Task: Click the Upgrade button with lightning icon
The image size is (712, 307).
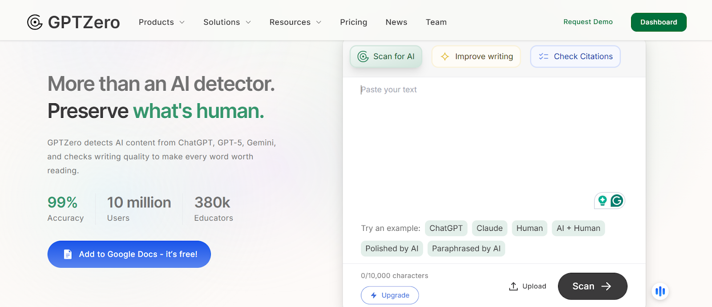Action: coord(390,295)
